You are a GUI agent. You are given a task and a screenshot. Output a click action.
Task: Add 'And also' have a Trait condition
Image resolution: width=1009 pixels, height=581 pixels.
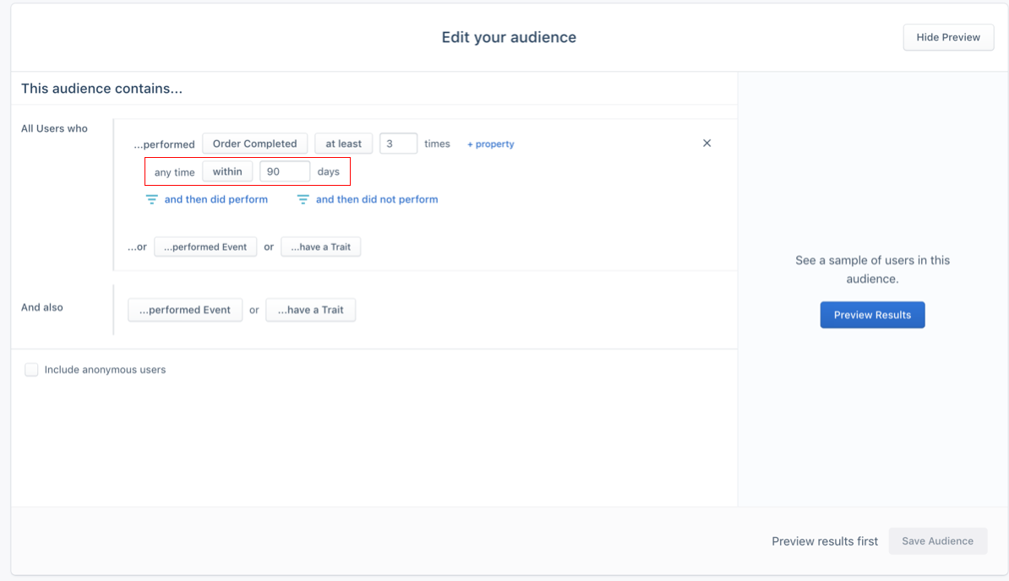(311, 310)
